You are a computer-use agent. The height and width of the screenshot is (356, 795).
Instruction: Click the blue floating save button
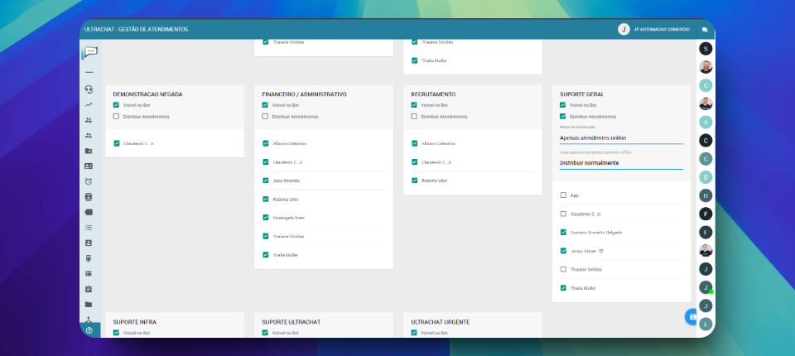[692, 316]
